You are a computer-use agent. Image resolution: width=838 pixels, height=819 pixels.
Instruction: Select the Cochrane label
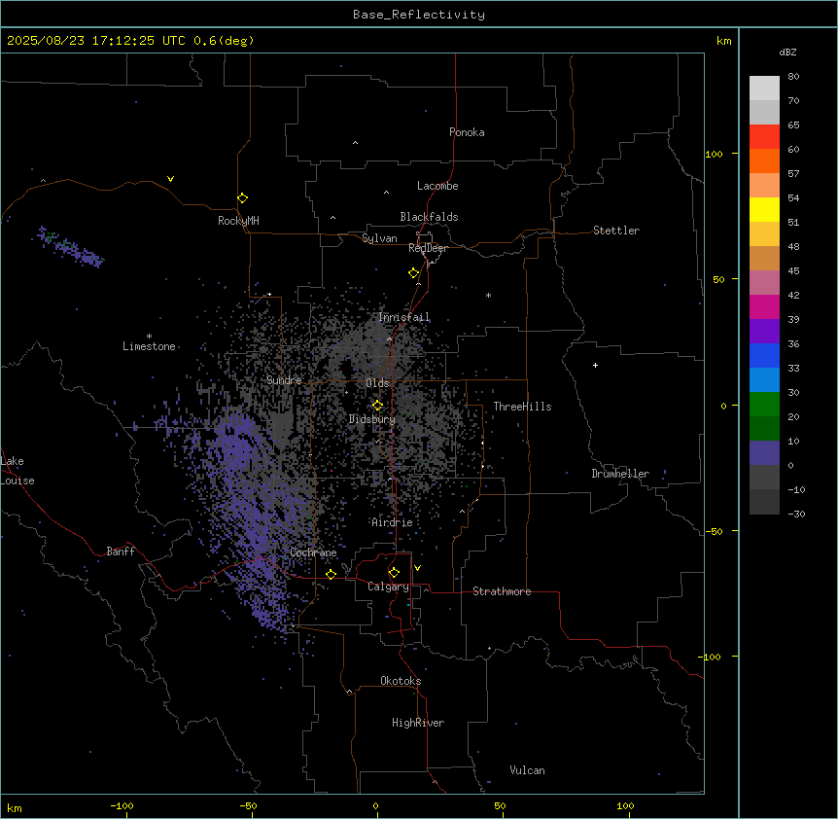(x=313, y=552)
